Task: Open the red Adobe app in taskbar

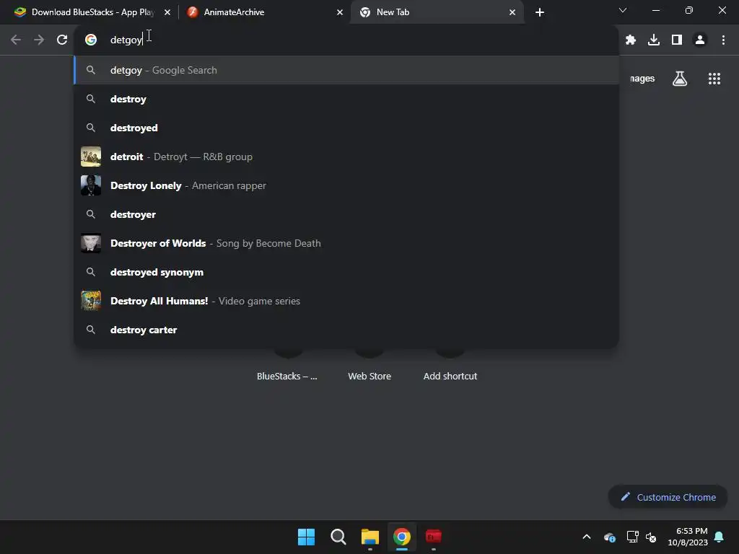Action: pos(434,537)
